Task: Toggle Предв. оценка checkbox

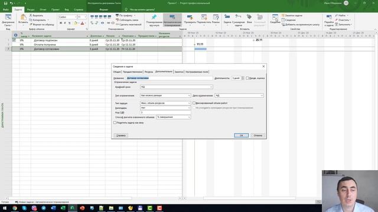Action: [x=247, y=78]
